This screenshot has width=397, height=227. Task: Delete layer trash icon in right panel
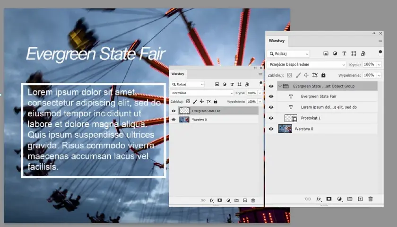coord(371,199)
